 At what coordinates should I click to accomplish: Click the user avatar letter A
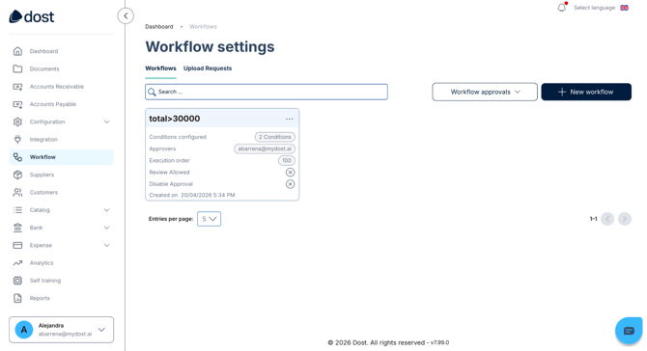coord(24,330)
